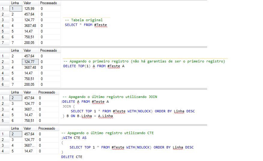Screen dimensions: 263x161
Task: Click the 288,05 cell in the second grid
Action: [x=29, y=85]
